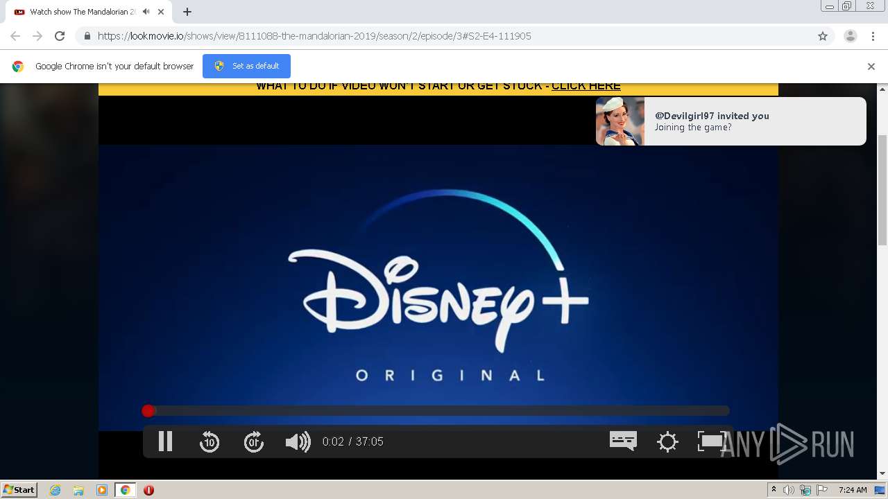Mute the tab audio speaker icon

point(146,12)
